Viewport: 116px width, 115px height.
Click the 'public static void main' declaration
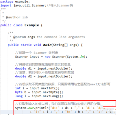(x=45, y=45)
